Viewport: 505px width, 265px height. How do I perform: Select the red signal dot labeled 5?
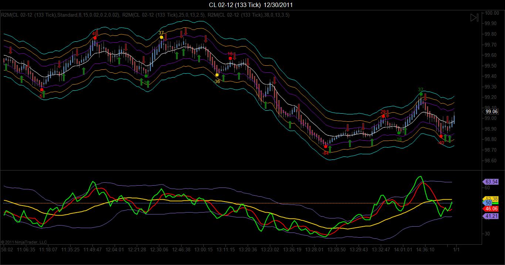42,90
